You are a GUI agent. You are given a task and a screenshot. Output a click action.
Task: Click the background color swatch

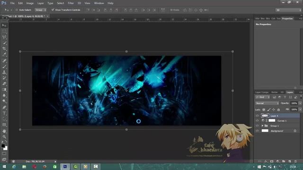coord(6,148)
